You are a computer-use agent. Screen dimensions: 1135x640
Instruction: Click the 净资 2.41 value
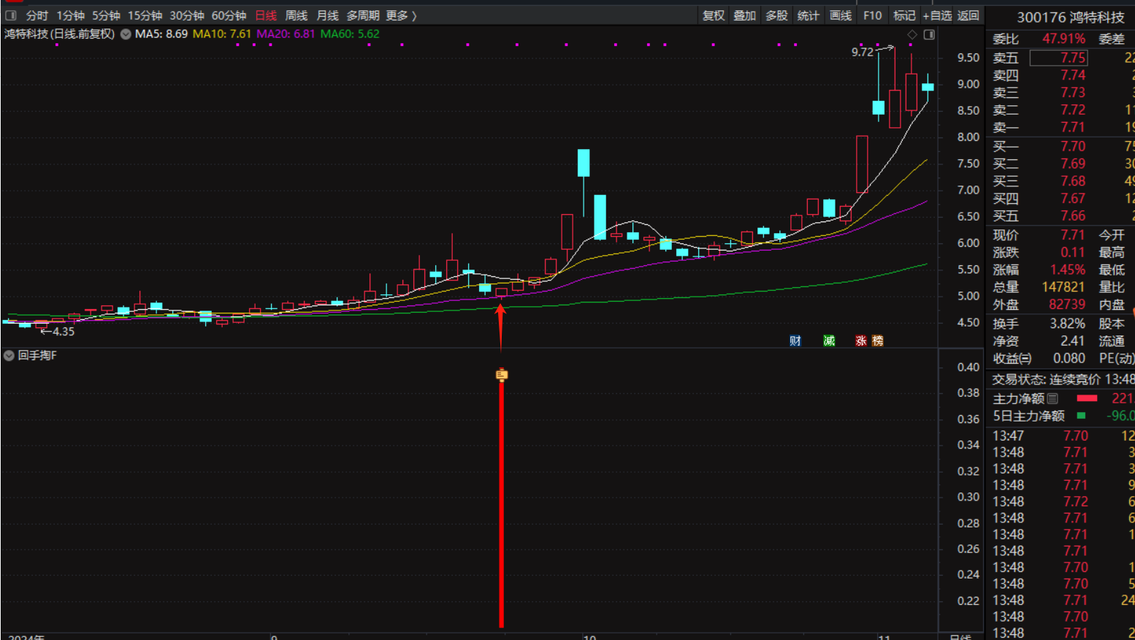point(1073,341)
